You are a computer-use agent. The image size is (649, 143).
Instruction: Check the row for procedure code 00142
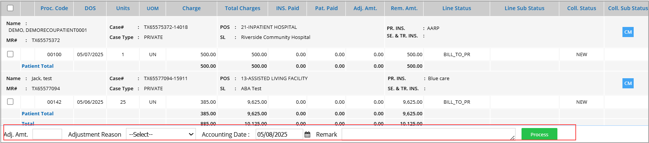pyautogui.click(x=10, y=102)
